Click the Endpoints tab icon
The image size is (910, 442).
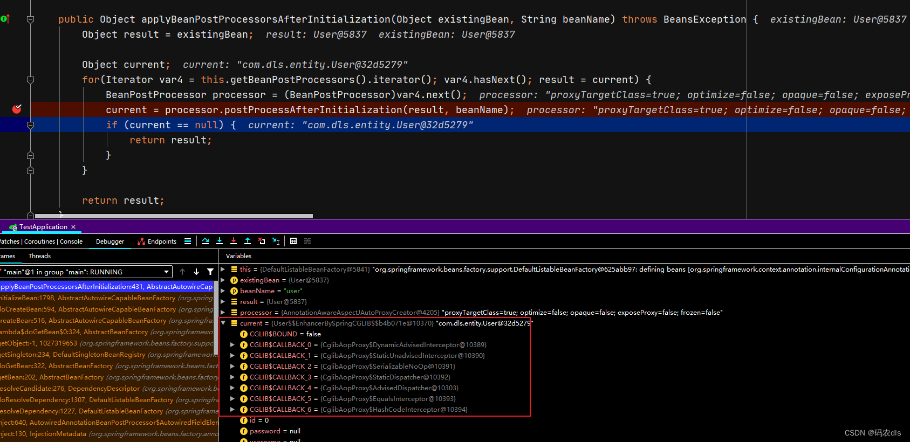point(141,241)
